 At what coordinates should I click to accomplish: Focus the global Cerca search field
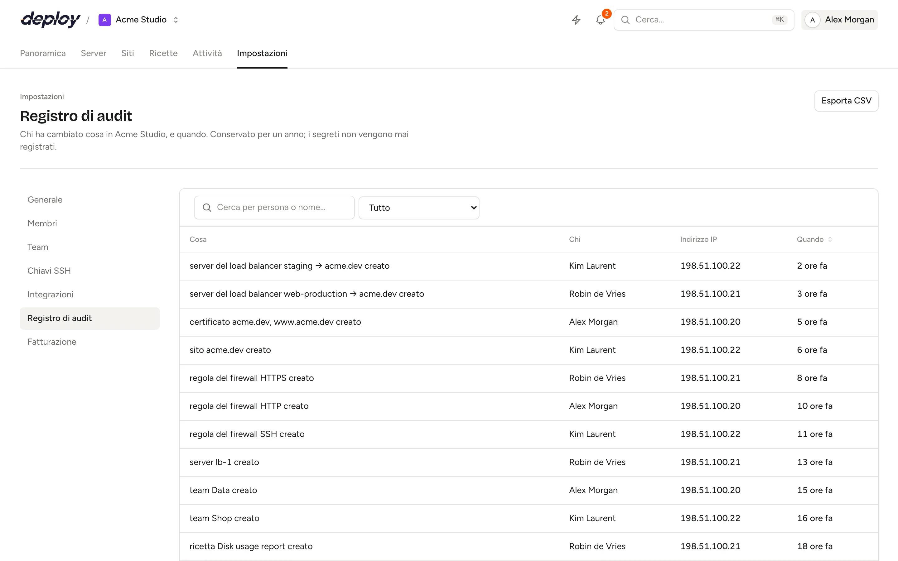pyautogui.click(x=703, y=20)
